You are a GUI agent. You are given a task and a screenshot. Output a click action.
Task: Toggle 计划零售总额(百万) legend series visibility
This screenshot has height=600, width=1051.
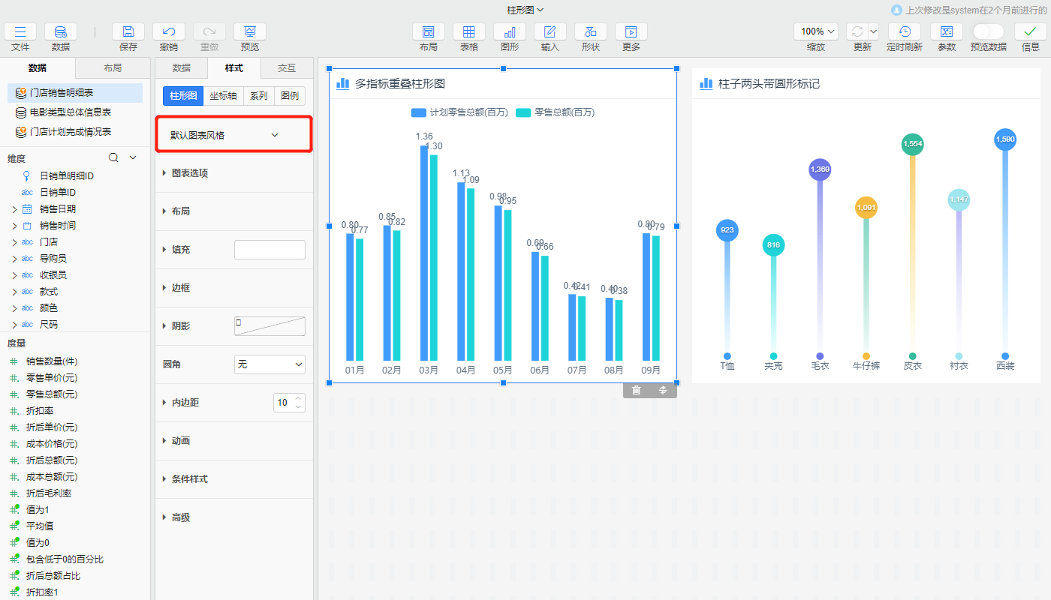(x=459, y=112)
